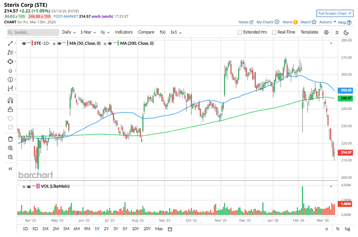
Task: Collapse the main chart legend chevron
Action: coord(331,43)
